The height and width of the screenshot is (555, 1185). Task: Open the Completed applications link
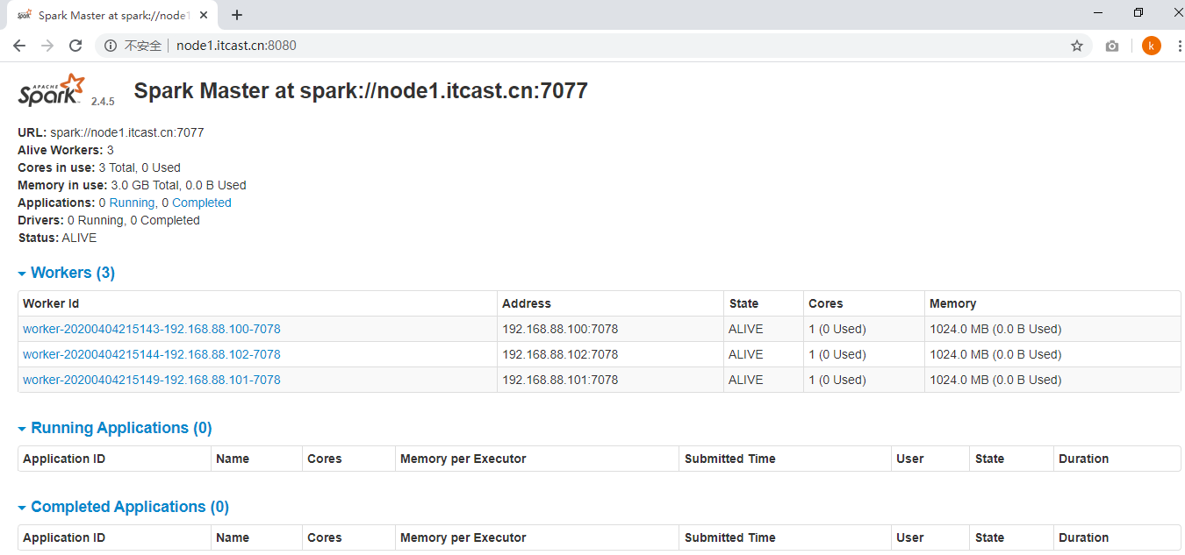point(202,203)
